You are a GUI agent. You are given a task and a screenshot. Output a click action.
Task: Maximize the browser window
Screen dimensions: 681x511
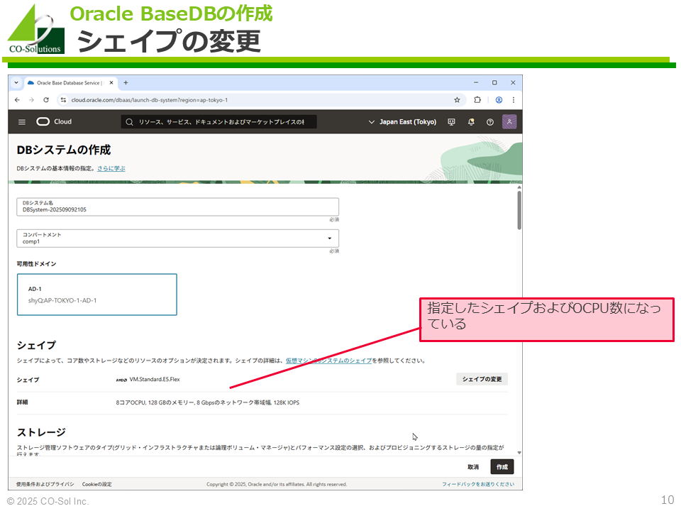494,82
